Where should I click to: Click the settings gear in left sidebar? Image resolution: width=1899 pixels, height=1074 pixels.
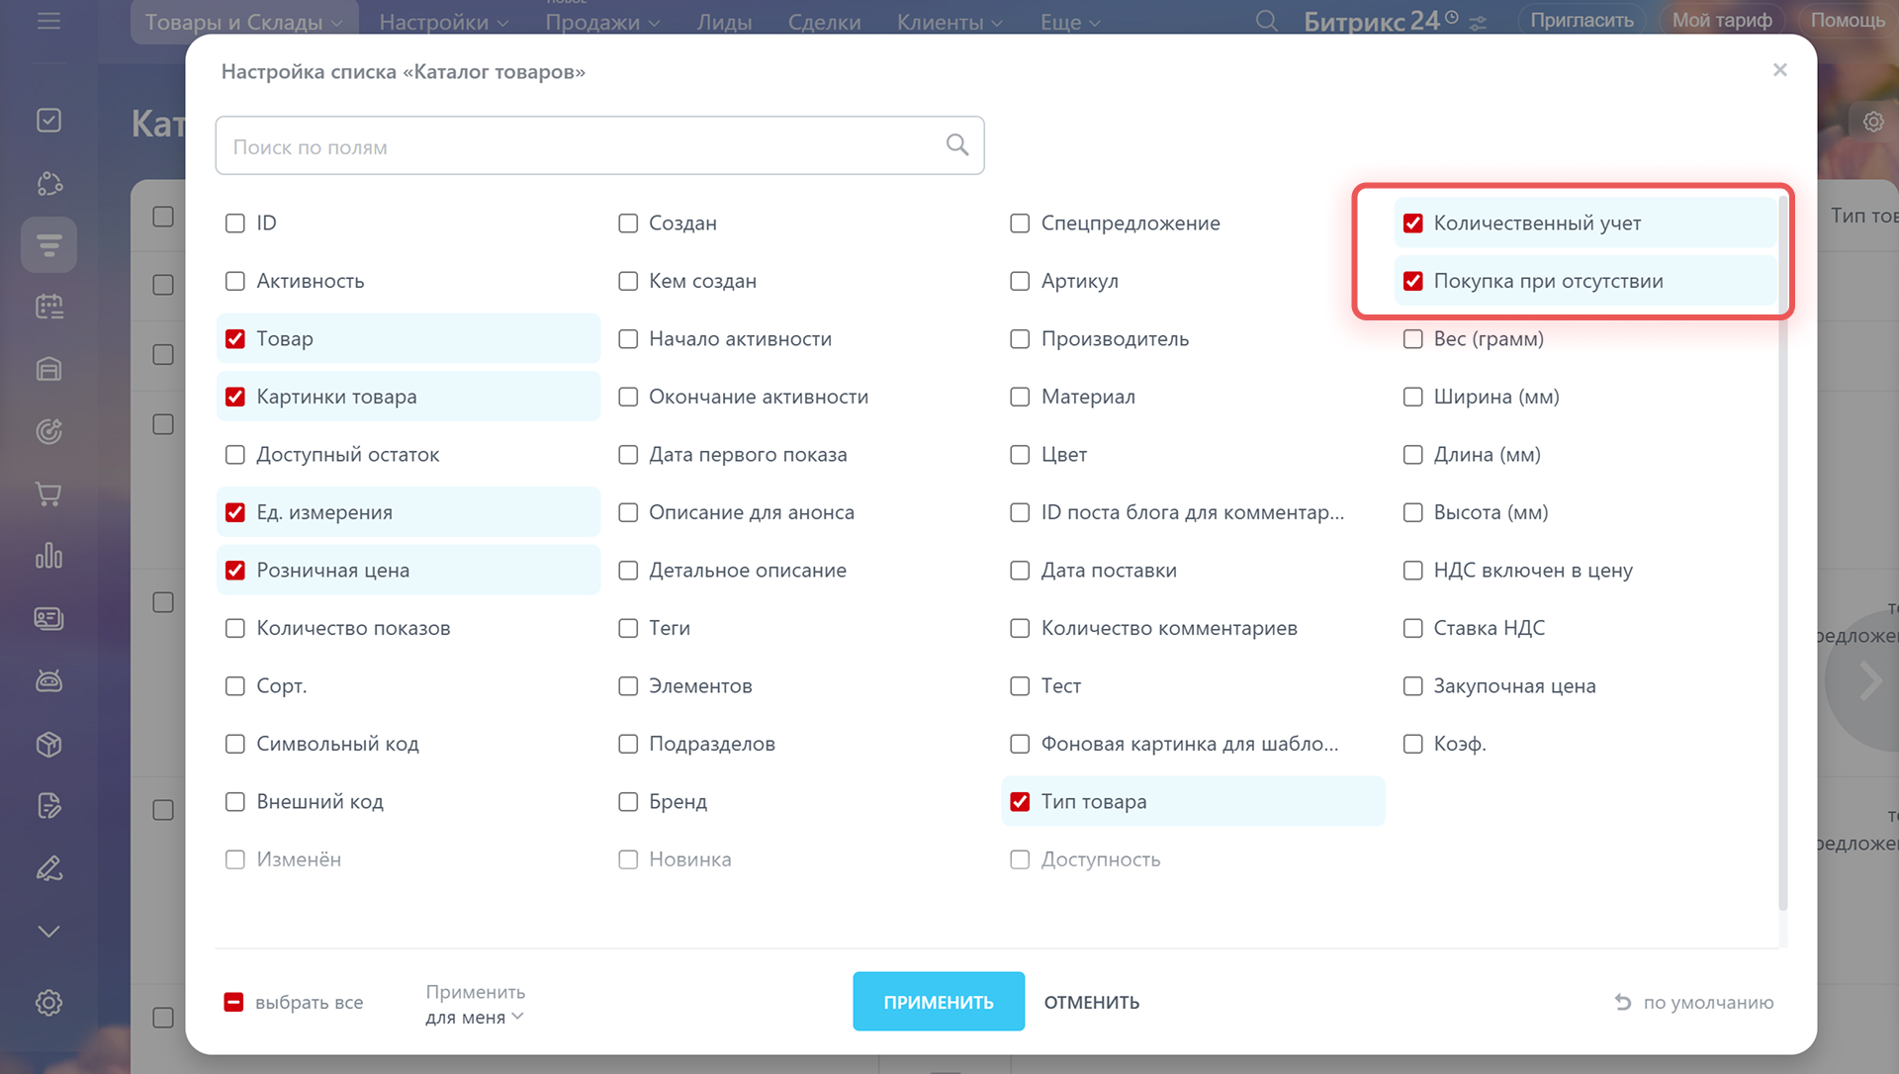click(48, 1003)
